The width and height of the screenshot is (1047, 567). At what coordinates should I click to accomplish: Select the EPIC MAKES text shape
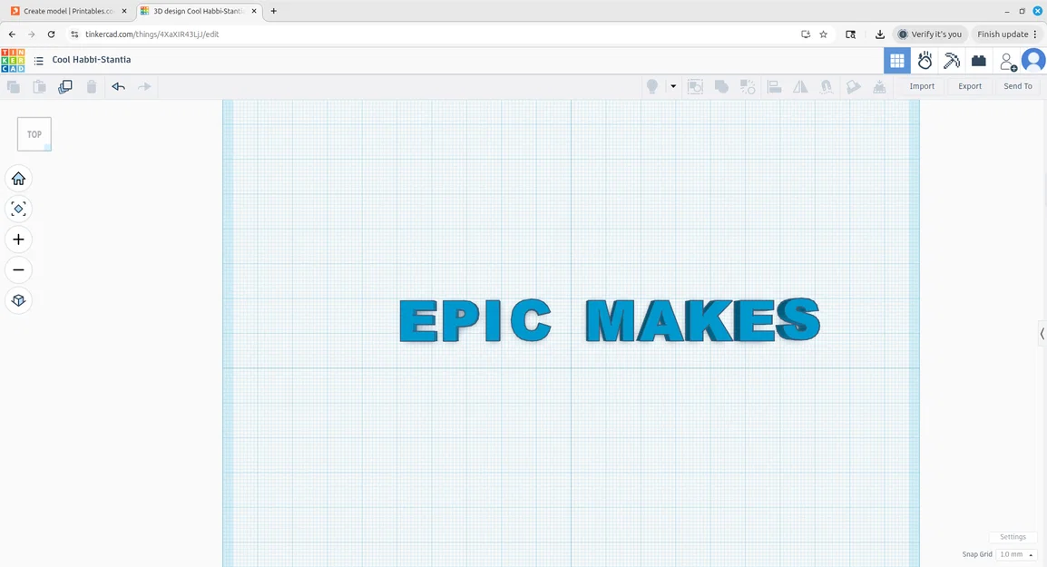click(x=609, y=320)
